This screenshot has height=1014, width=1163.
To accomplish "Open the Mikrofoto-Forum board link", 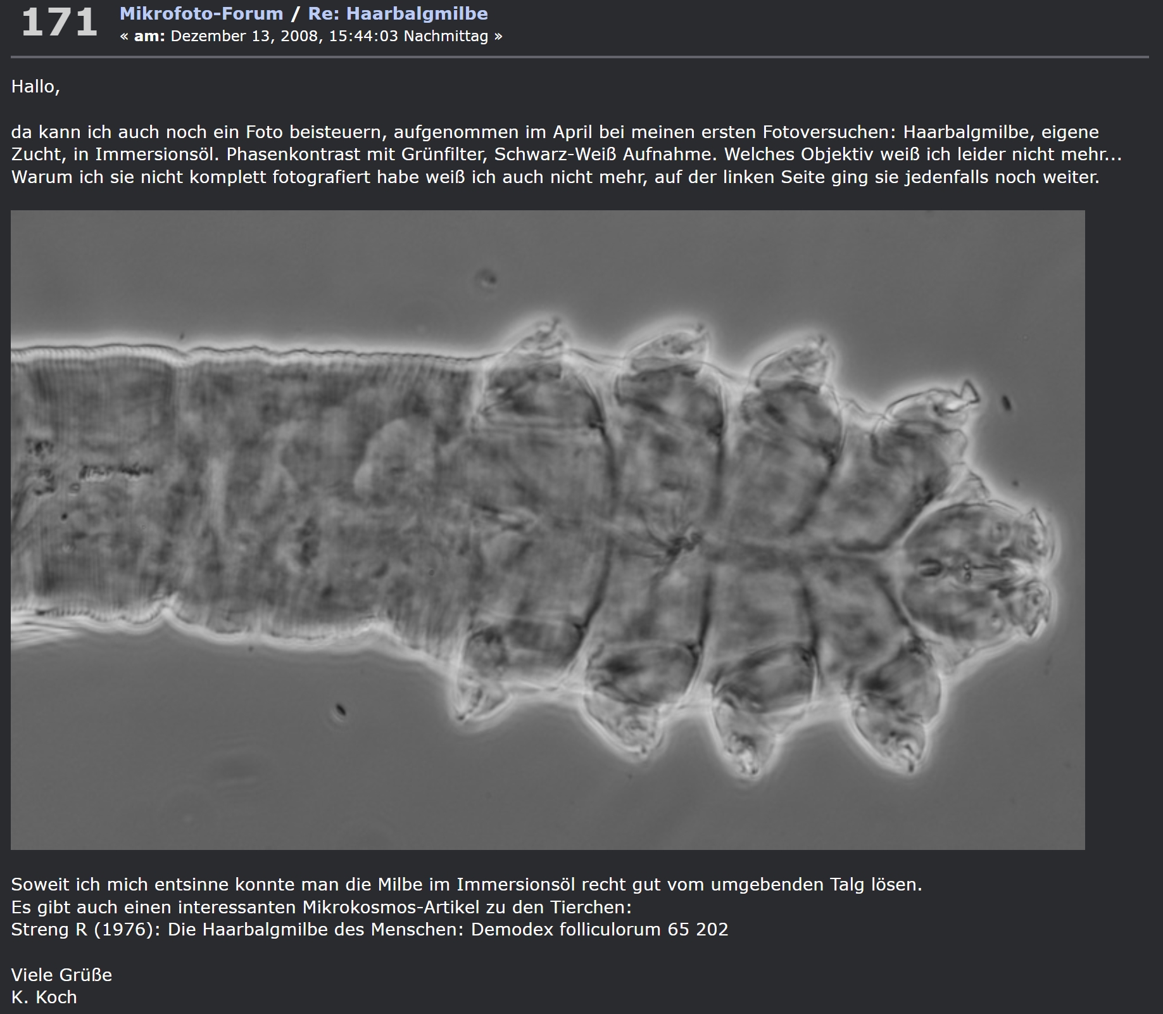I will (201, 13).
